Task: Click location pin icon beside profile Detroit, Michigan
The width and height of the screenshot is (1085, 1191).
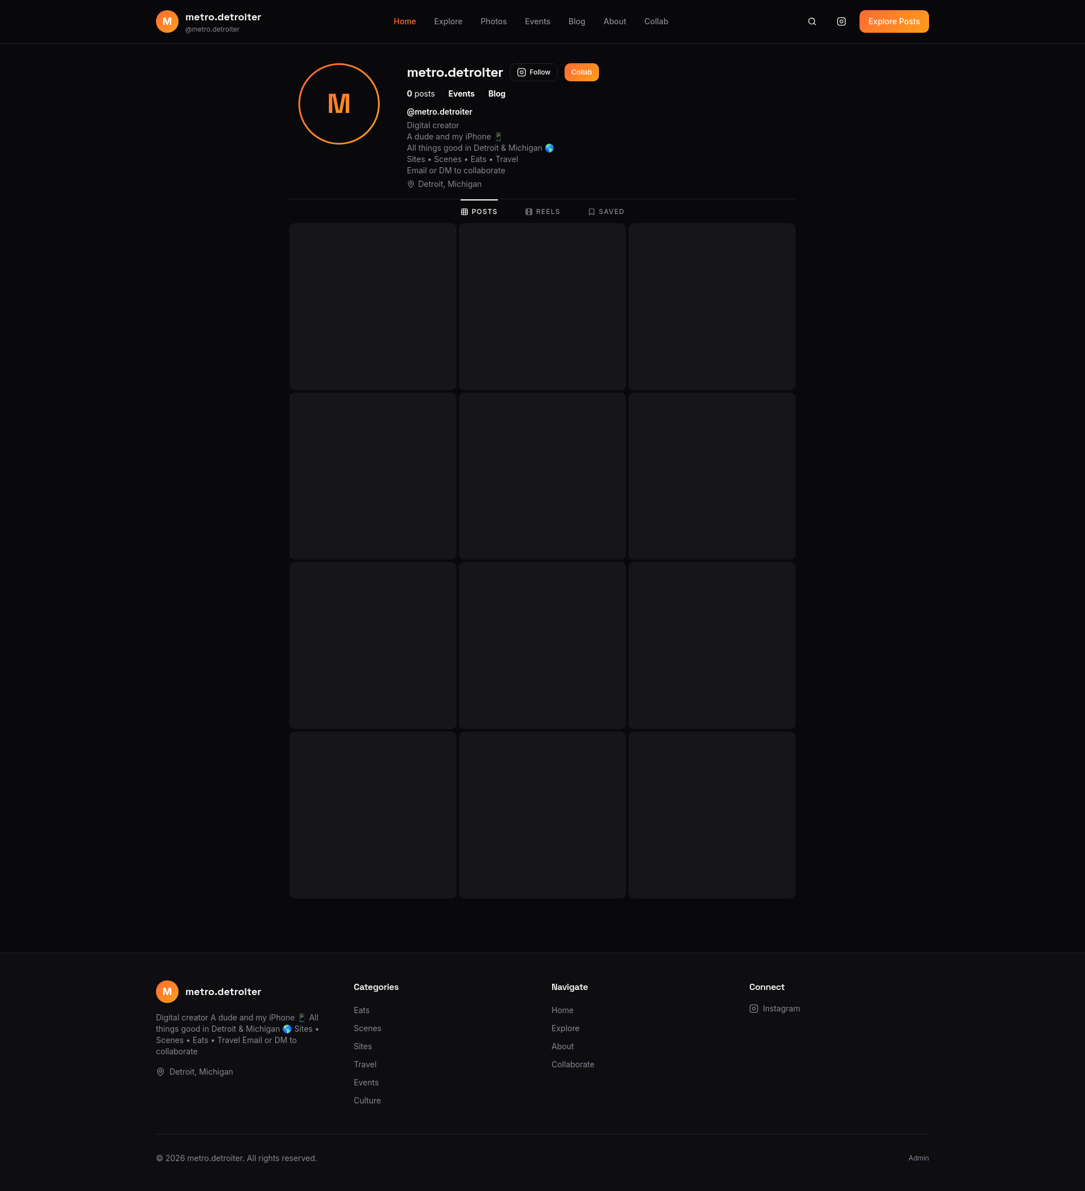Action: click(410, 184)
